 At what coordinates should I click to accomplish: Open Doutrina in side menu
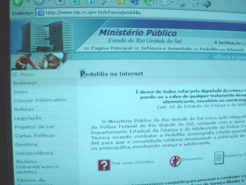[x=26, y=144]
